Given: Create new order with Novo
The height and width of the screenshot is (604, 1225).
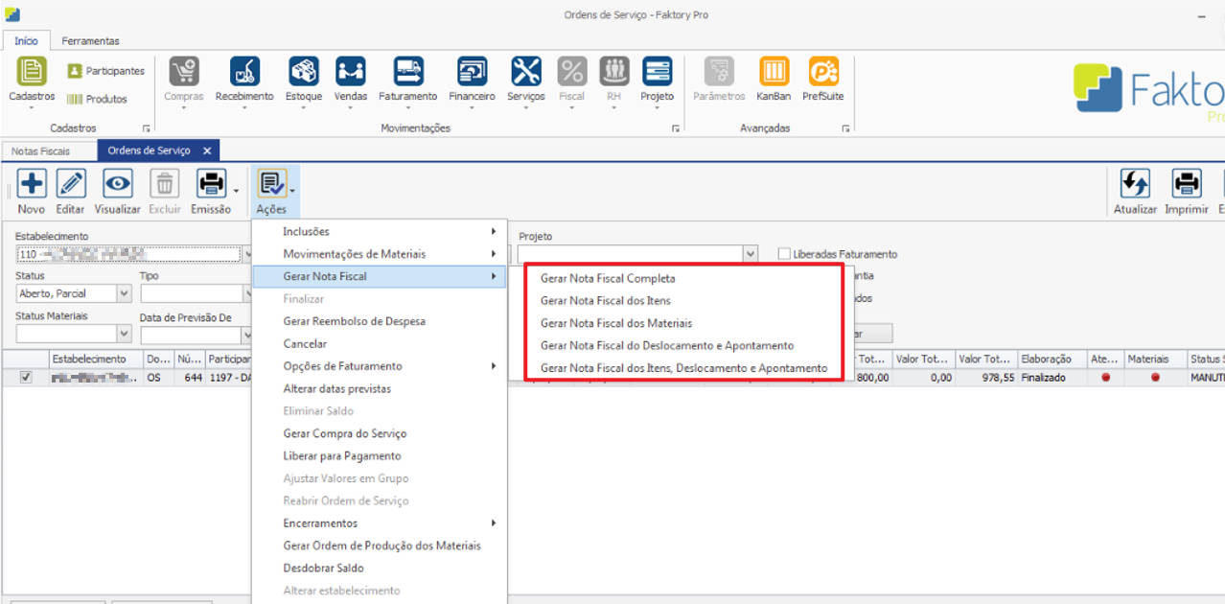Looking at the screenshot, I should pos(32,192).
